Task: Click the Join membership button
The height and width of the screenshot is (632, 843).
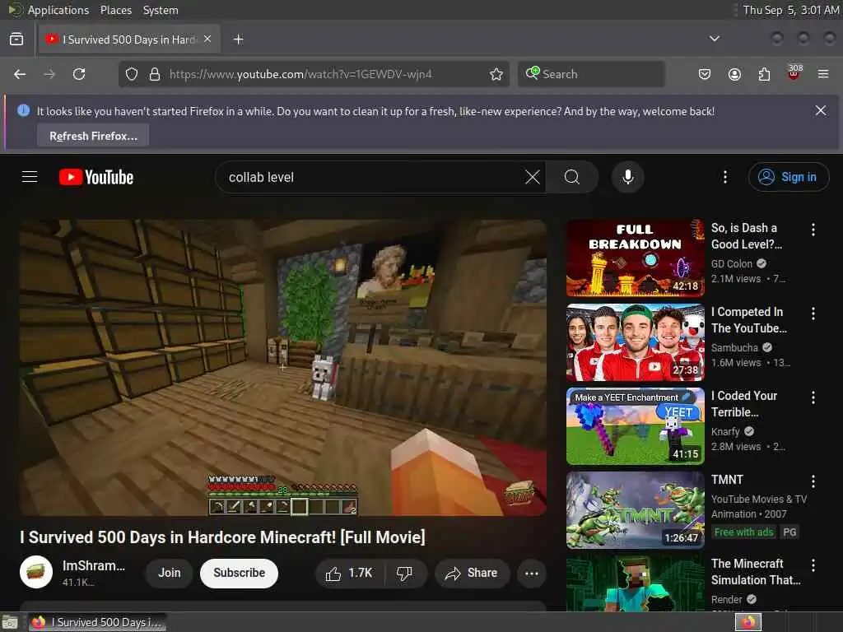Action: (x=170, y=573)
